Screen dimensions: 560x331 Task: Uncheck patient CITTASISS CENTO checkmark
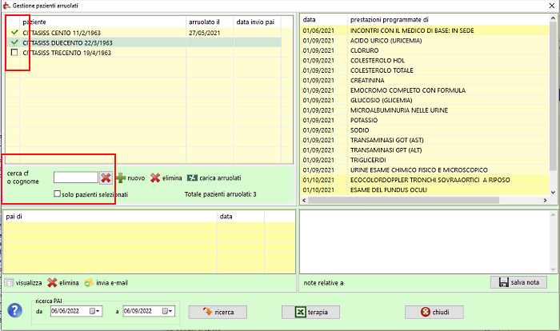[x=14, y=32]
